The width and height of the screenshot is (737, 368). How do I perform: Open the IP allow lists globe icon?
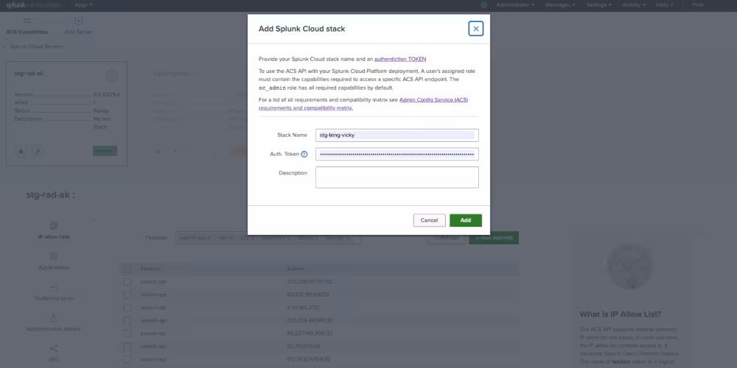[x=53, y=225]
